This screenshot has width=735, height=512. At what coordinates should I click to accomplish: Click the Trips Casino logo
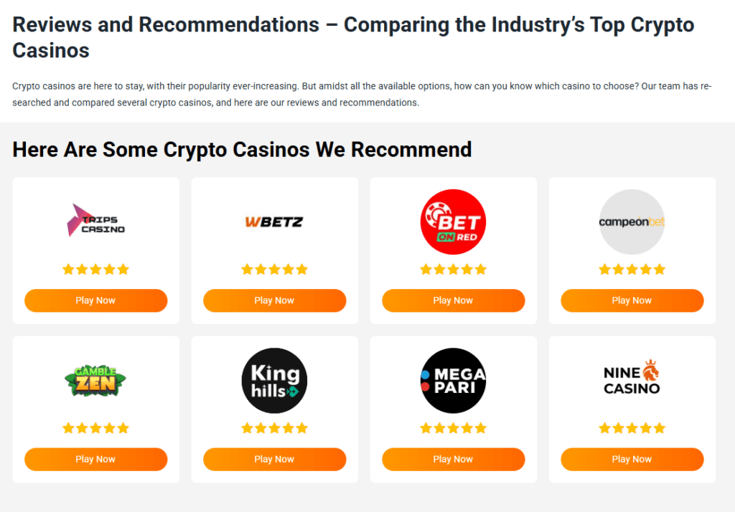95,221
